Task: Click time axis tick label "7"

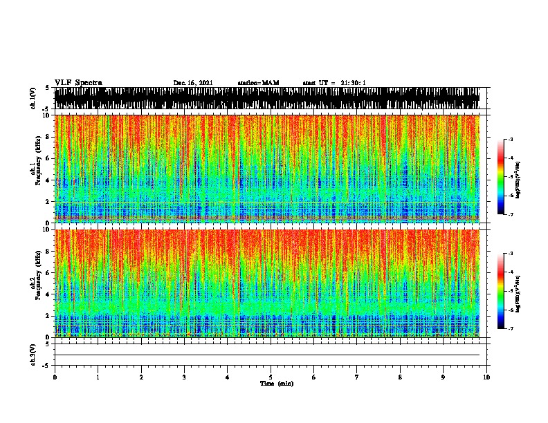Action: [357, 377]
